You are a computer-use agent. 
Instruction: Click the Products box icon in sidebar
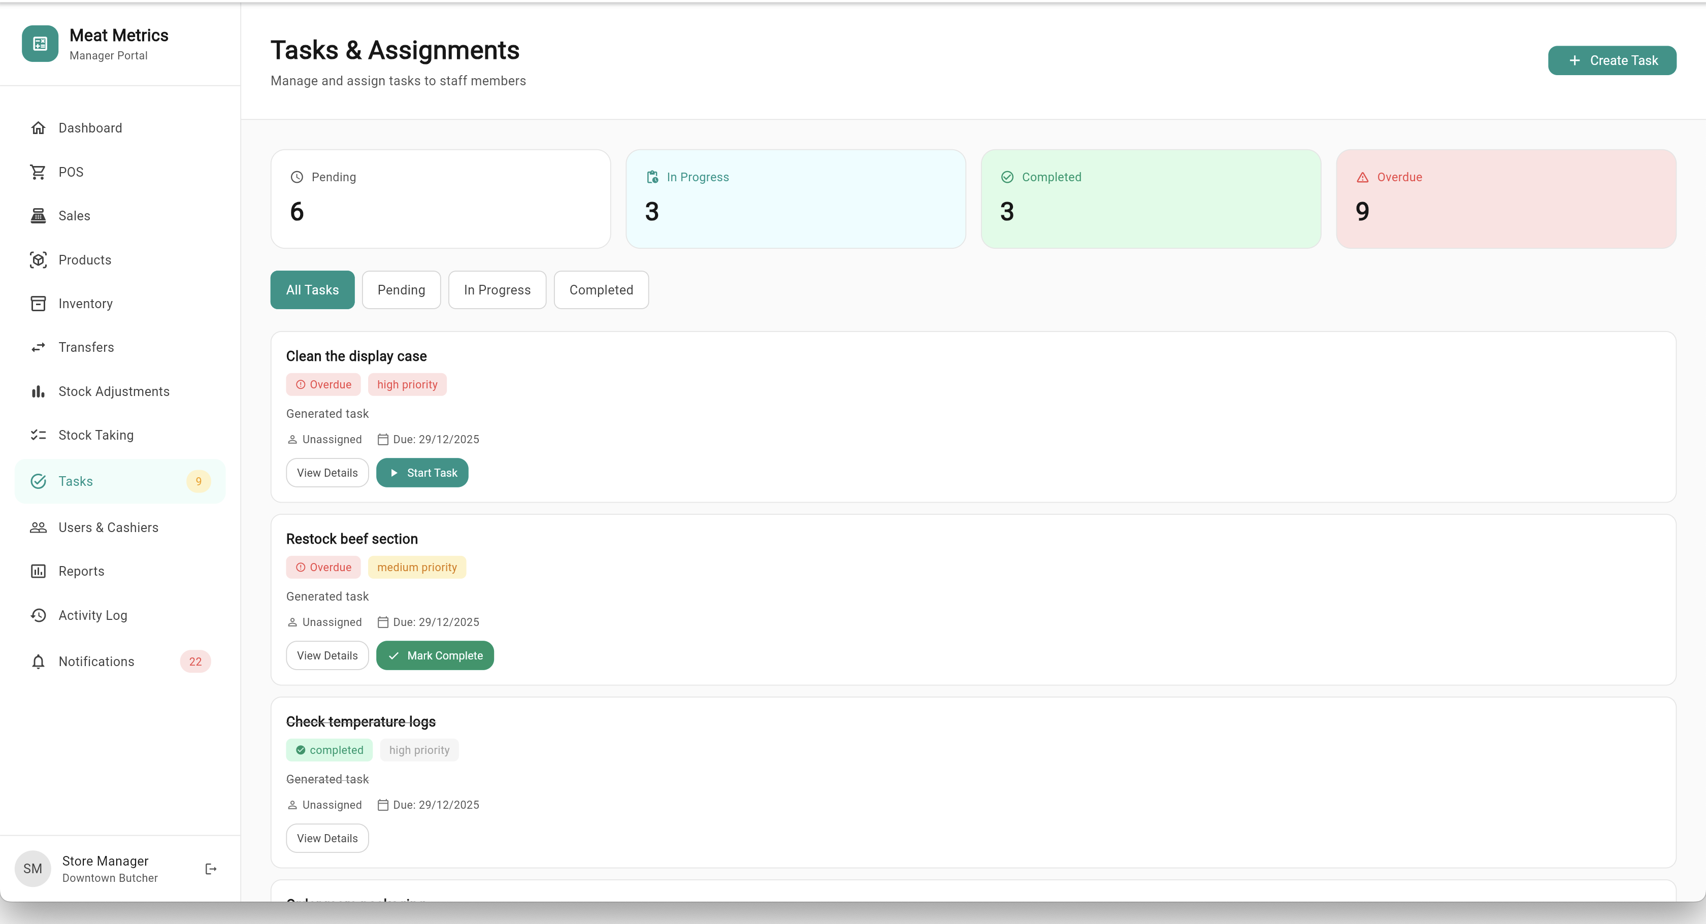coord(39,259)
